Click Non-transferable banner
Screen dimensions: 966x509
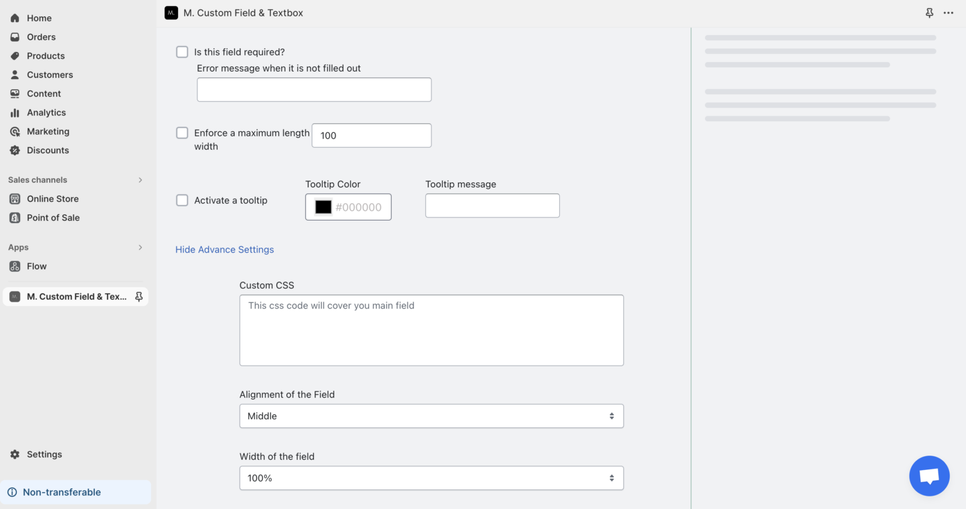coord(75,492)
